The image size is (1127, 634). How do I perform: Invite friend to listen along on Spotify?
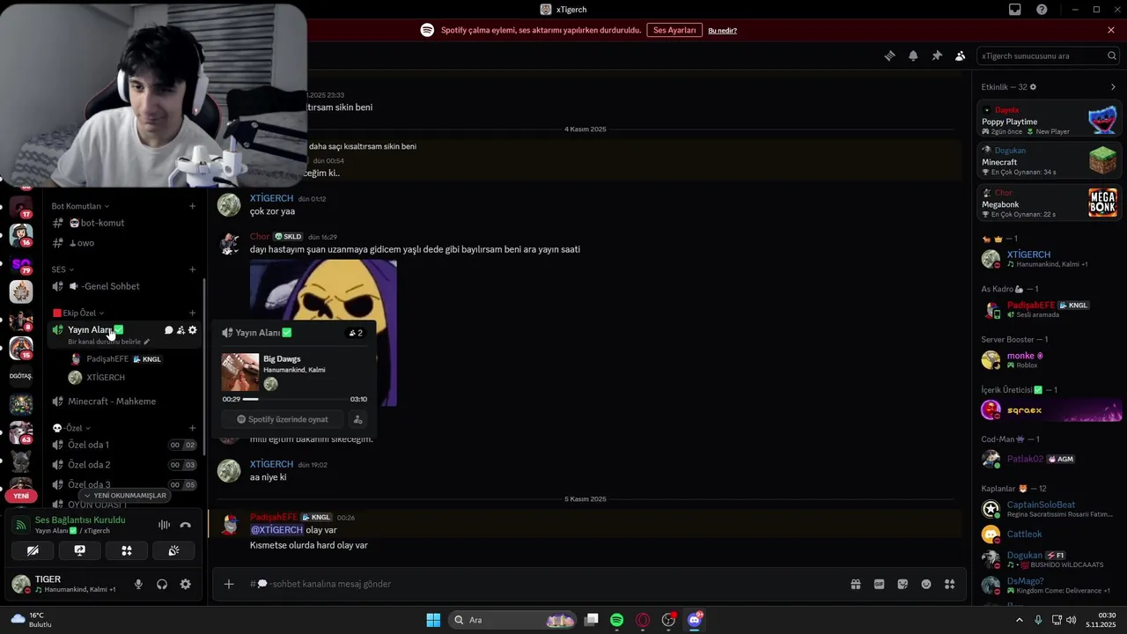pos(357,419)
